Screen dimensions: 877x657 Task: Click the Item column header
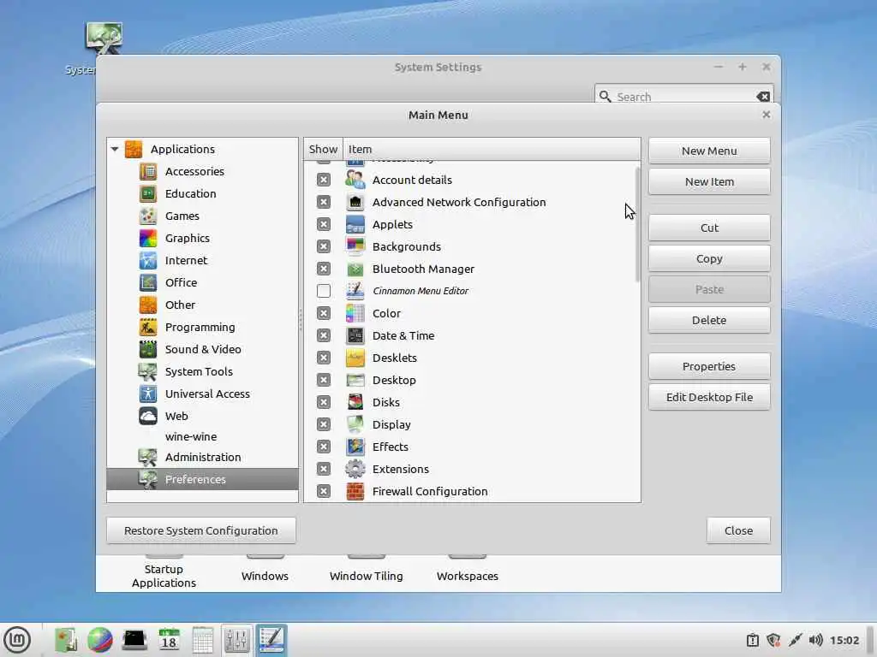coord(492,149)
